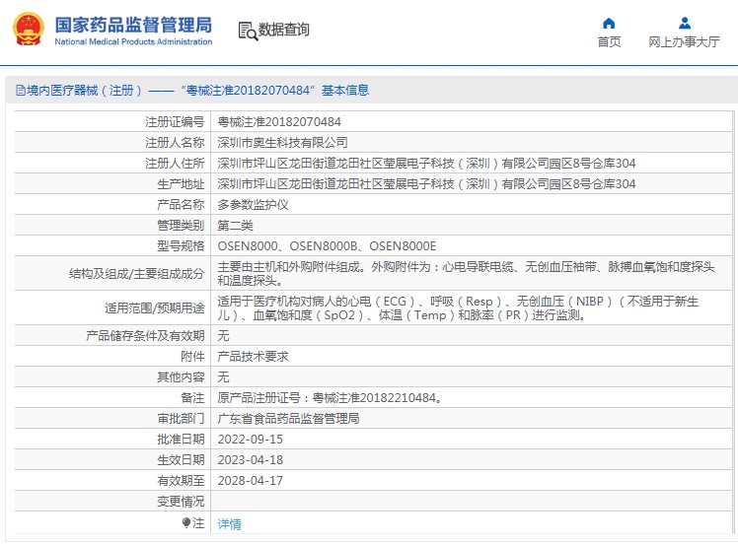Click the 管理类别 label

tap(181, 226)
